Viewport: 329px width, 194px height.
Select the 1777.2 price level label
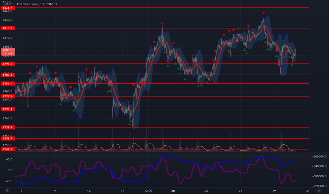point(8,96)
